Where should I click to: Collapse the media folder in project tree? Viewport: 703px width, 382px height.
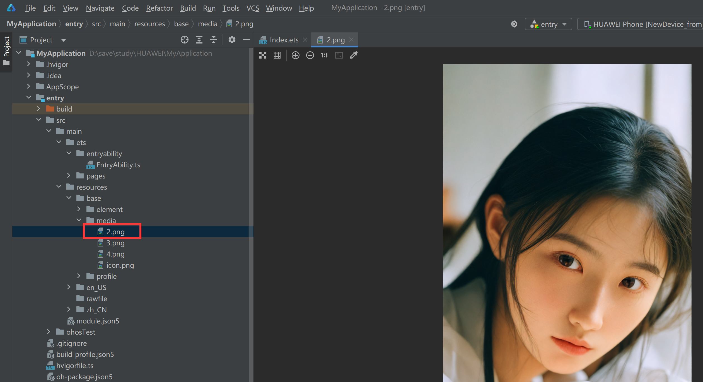[x=79, y=220]
